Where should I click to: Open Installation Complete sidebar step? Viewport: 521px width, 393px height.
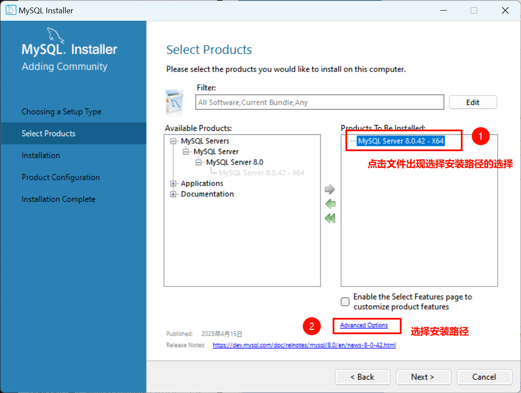point(58,199)
